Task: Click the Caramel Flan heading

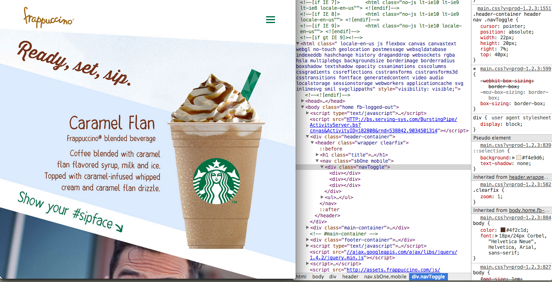Action: (112, 123)
